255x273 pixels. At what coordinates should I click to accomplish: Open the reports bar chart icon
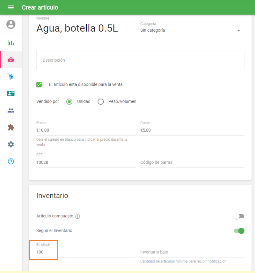point(11,43)
